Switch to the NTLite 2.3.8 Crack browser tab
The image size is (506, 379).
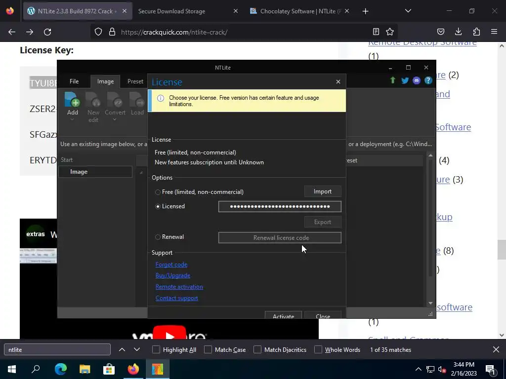tap(77, 11)
